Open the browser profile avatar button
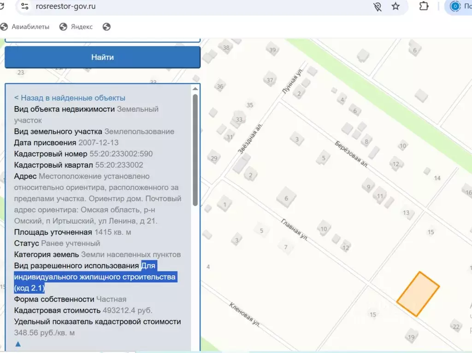Viewport: 472px width, 353px height. pyautogui.click(x=455, y=6)
